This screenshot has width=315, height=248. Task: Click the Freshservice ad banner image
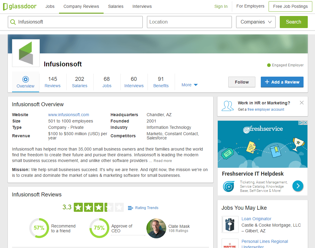263,144
